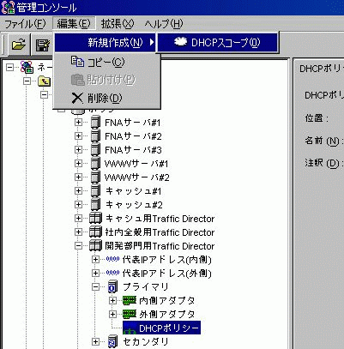
Task: Click the yellow folder icon in tree
Action: pos(45,81)
